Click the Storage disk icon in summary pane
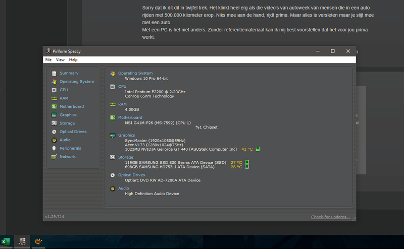Viewport: 404px width, 249px height. coord(113,157)
